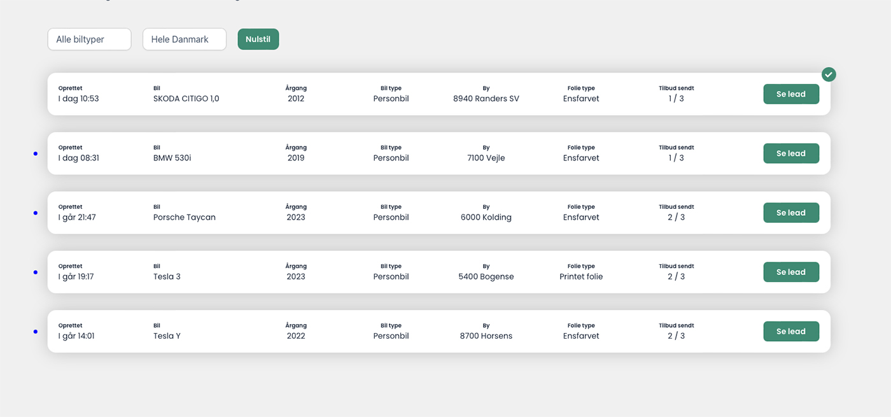Click the green checkmark badge on Skoda lead
Viewport: 891px width, 417px height.
(828, 74)
